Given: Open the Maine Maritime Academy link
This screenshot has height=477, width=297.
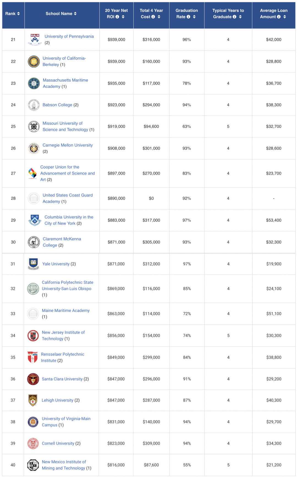Looking at the screenshot, I should coord(66,310).
